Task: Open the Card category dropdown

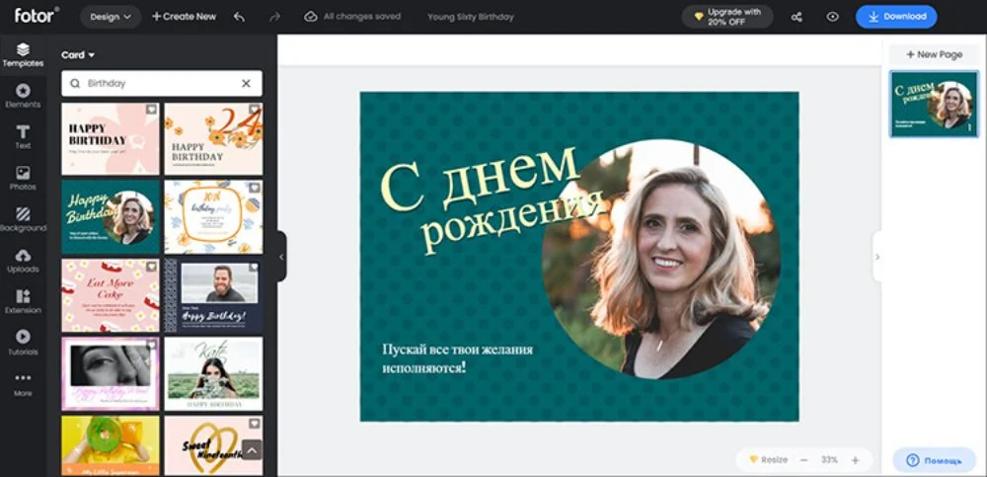Action: [78, 55]
